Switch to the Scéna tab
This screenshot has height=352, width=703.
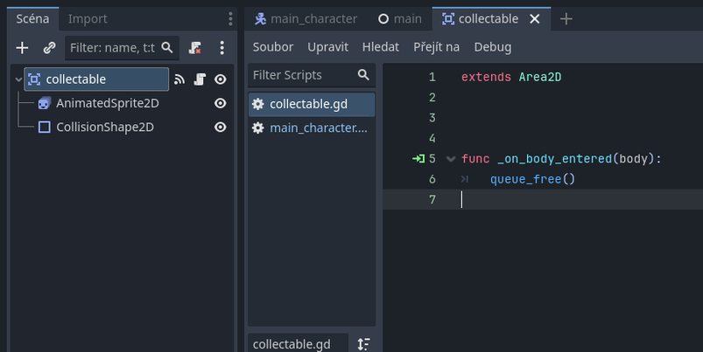point(32,19)
